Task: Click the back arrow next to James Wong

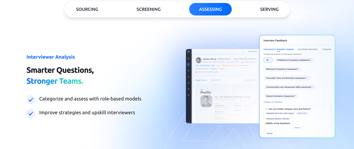Action: (243, 51)
